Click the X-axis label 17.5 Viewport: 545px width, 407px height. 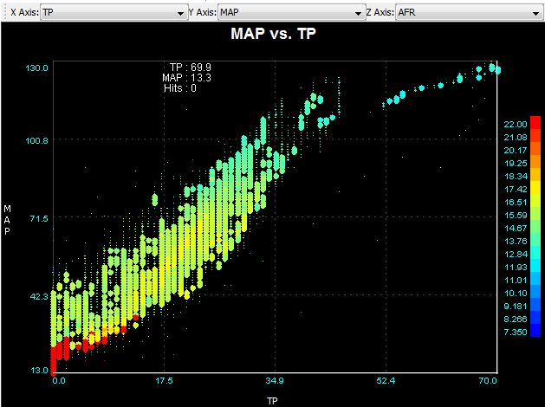(164, 381)
